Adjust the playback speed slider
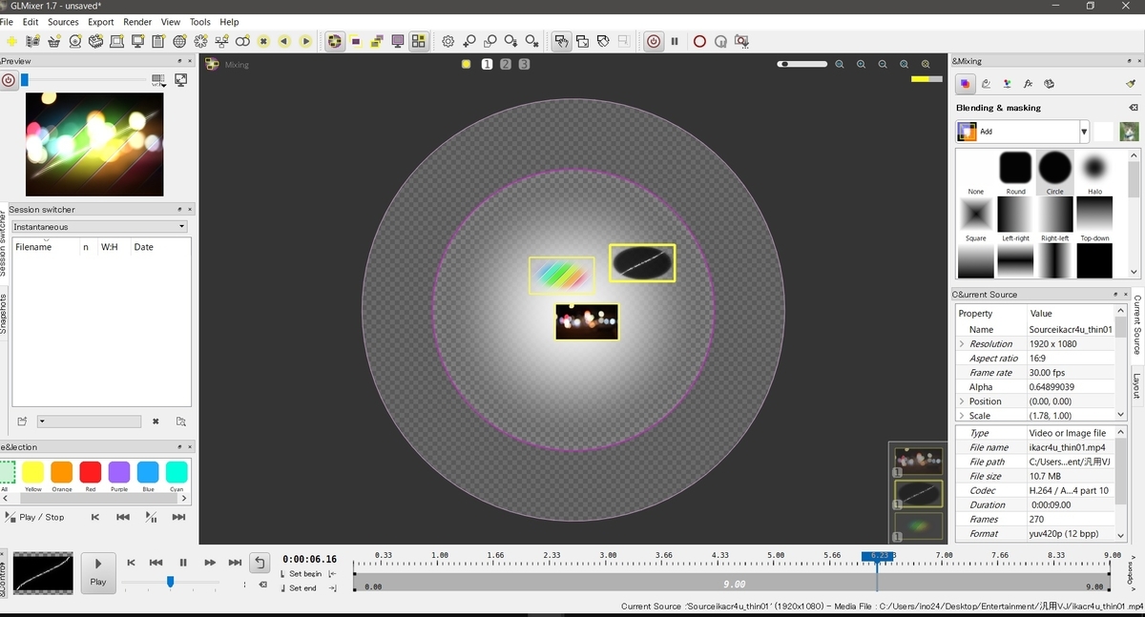The height and width of the screenshot is (617, 1145). click(x=170, y=582)
